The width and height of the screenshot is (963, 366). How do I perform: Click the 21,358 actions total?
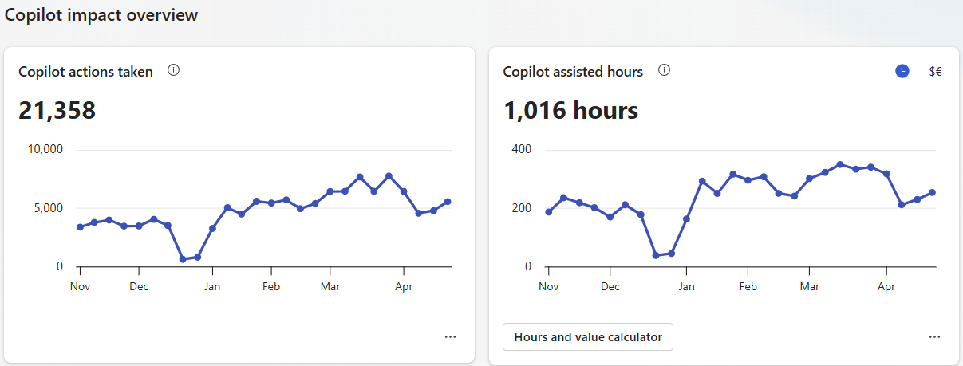pyautogui.click(x=57, y=110)
